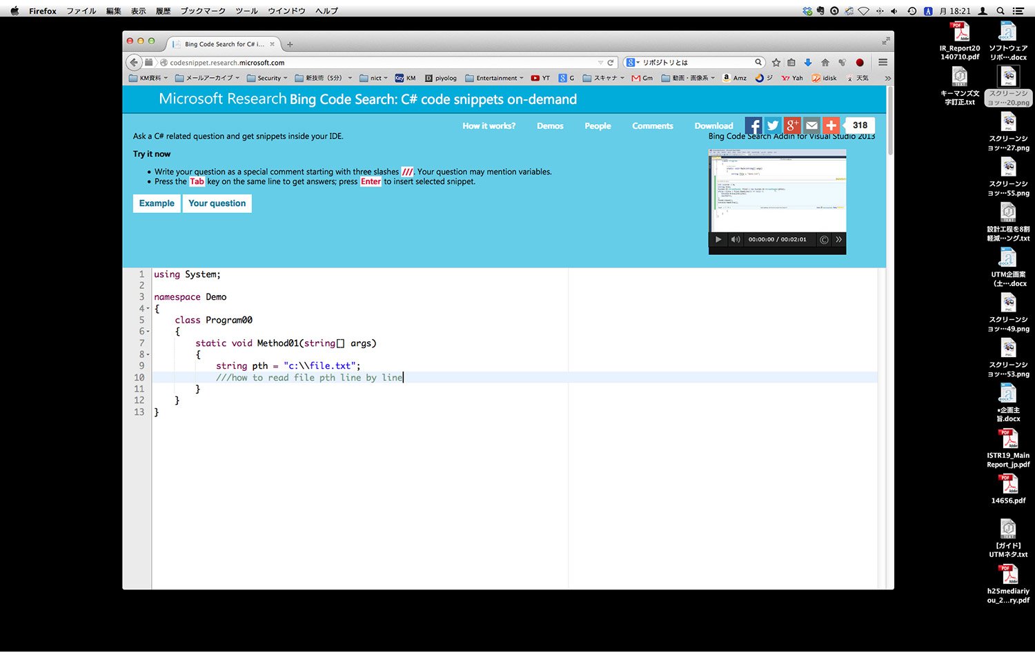Collapse the code fold at line 4
Screen dimensions: 1035x657
click(x=148, y=309)
